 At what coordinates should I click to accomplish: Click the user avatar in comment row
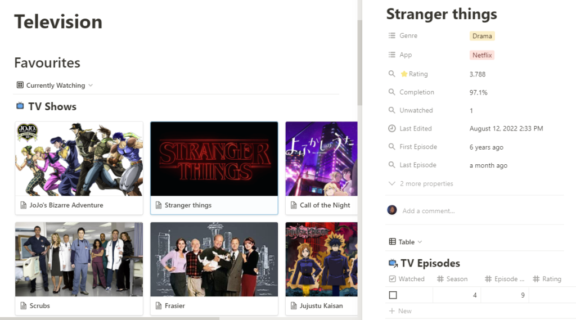click(x=392, y=210)
